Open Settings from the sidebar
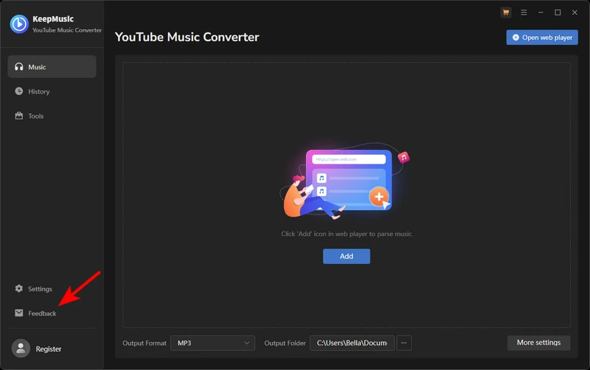 tap(52, 289)
